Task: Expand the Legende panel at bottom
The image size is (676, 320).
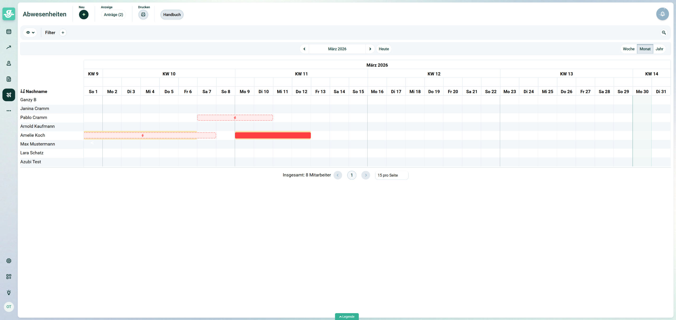Action: (x=347, y=317)
